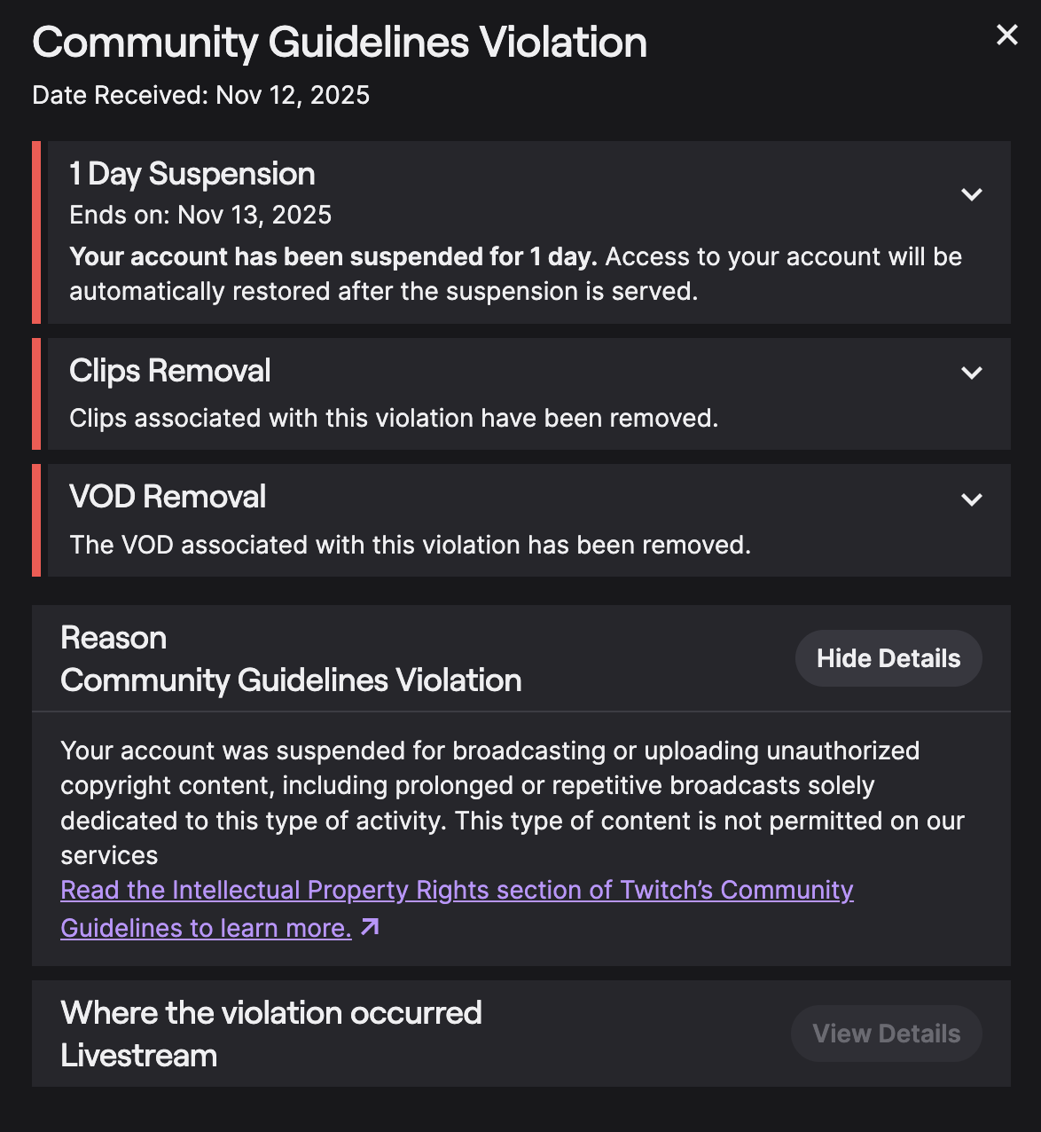The height and width of the screenshot is (1132, 1041).
Task: Expand the Clips Removal chevron
Action: click(972, 373)
